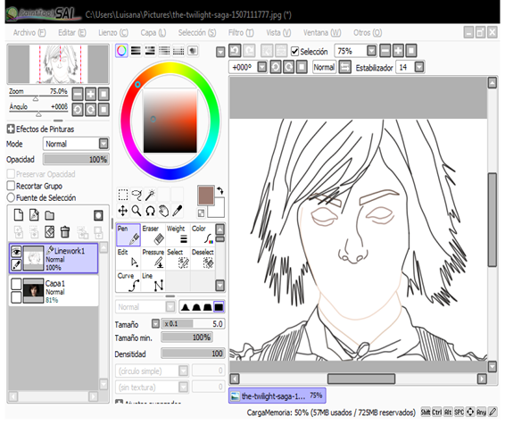Open the Ventana menu
The height and width of the screenshot is (425, 505).
pos(322,32)
